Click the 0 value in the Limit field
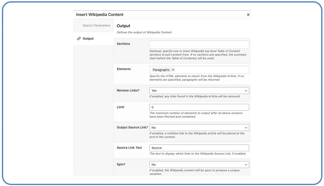The image size is (324, 186). coord(153,107)
